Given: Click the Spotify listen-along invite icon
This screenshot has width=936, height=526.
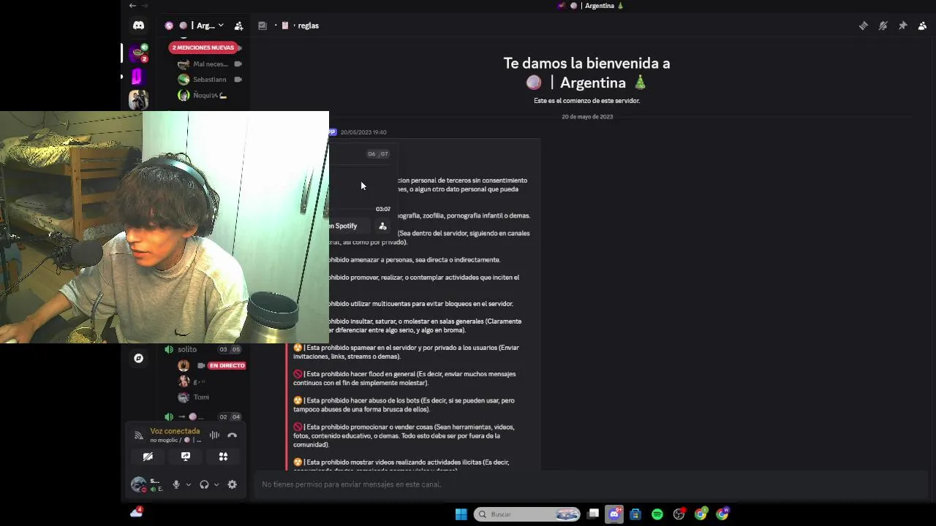Looking at the screenshot, I should (382, 226).
